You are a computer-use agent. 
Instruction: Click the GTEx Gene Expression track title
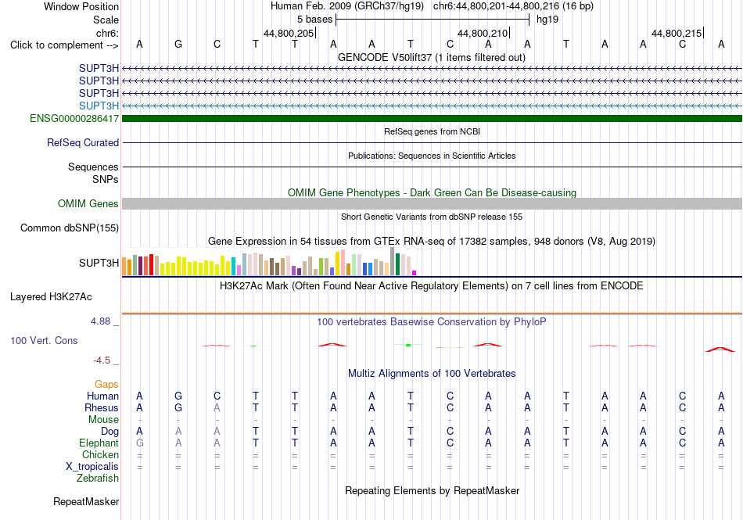click(x=432, y=241)
